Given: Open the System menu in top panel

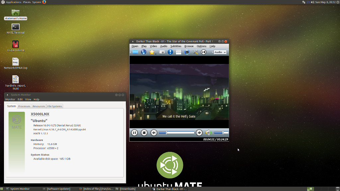Looking at the screenshot, I should (x=37, y=2).
